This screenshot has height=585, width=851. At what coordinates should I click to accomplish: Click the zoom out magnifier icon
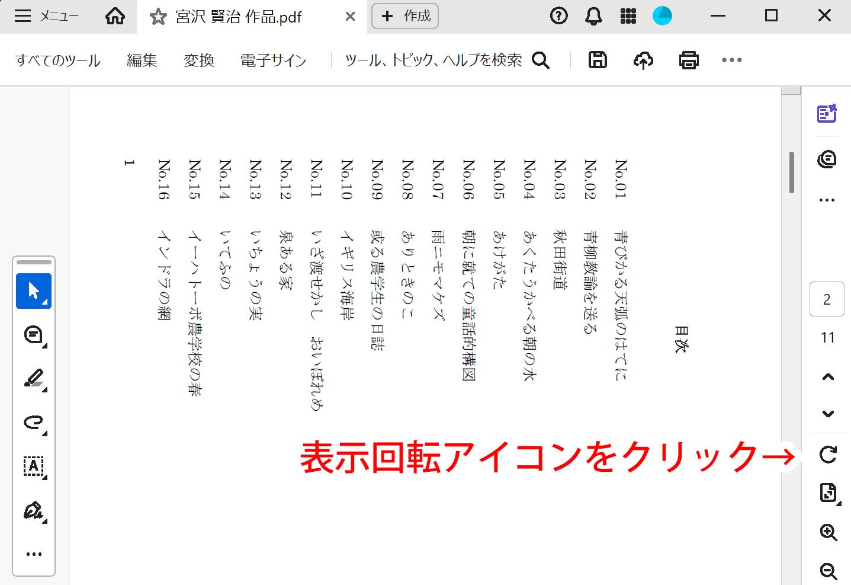click(828, 571)
